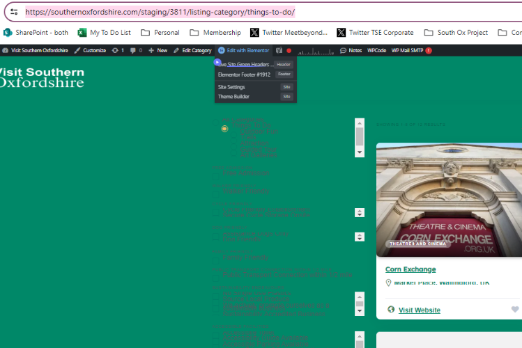Click categories list scroll down arrow
Screen dimensions: 522x348
pos(360,152)
